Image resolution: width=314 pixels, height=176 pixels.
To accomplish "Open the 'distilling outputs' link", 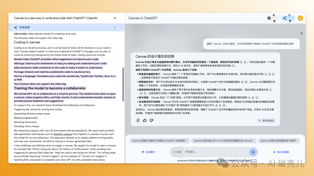I will (x=63, y=134).
